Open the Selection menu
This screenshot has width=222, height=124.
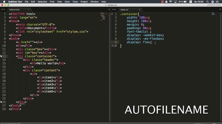(42, 2)
